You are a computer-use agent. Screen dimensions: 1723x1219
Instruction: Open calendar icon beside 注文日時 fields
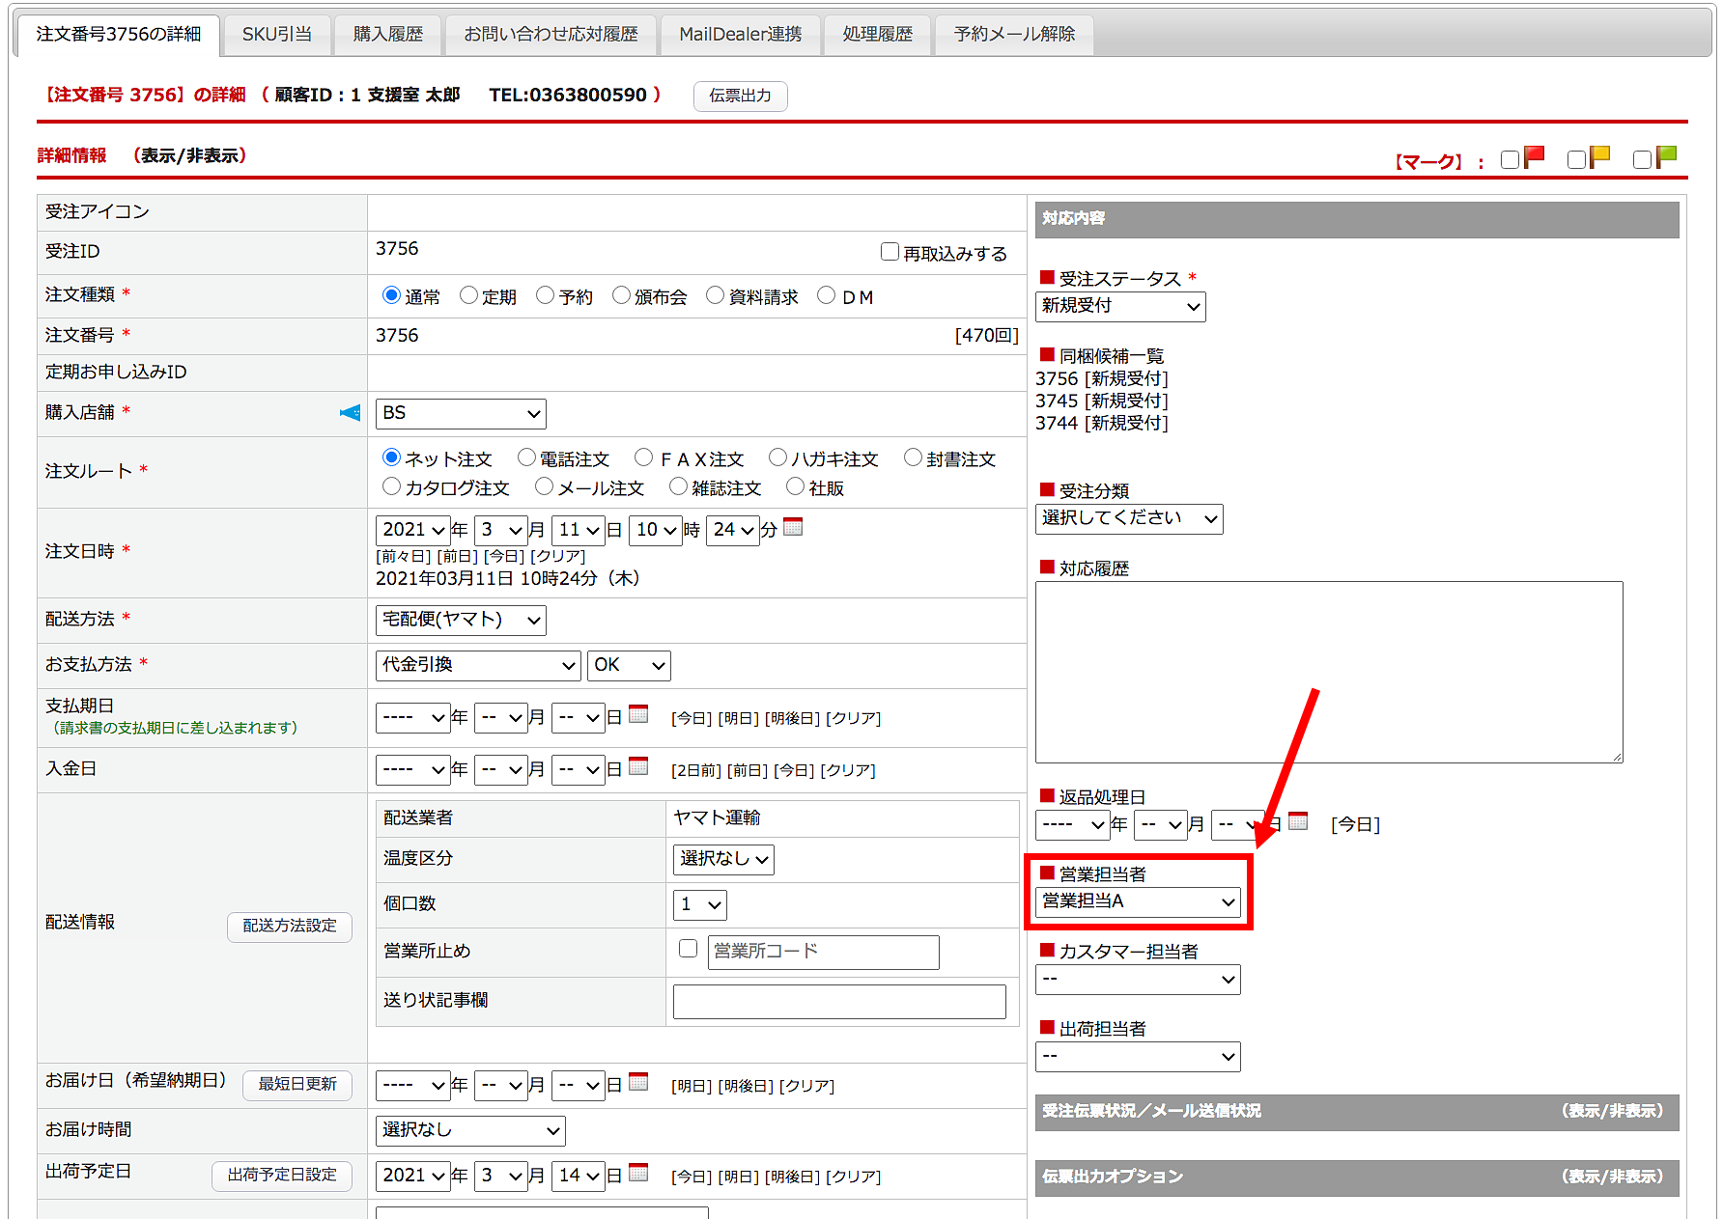[793, 527]
